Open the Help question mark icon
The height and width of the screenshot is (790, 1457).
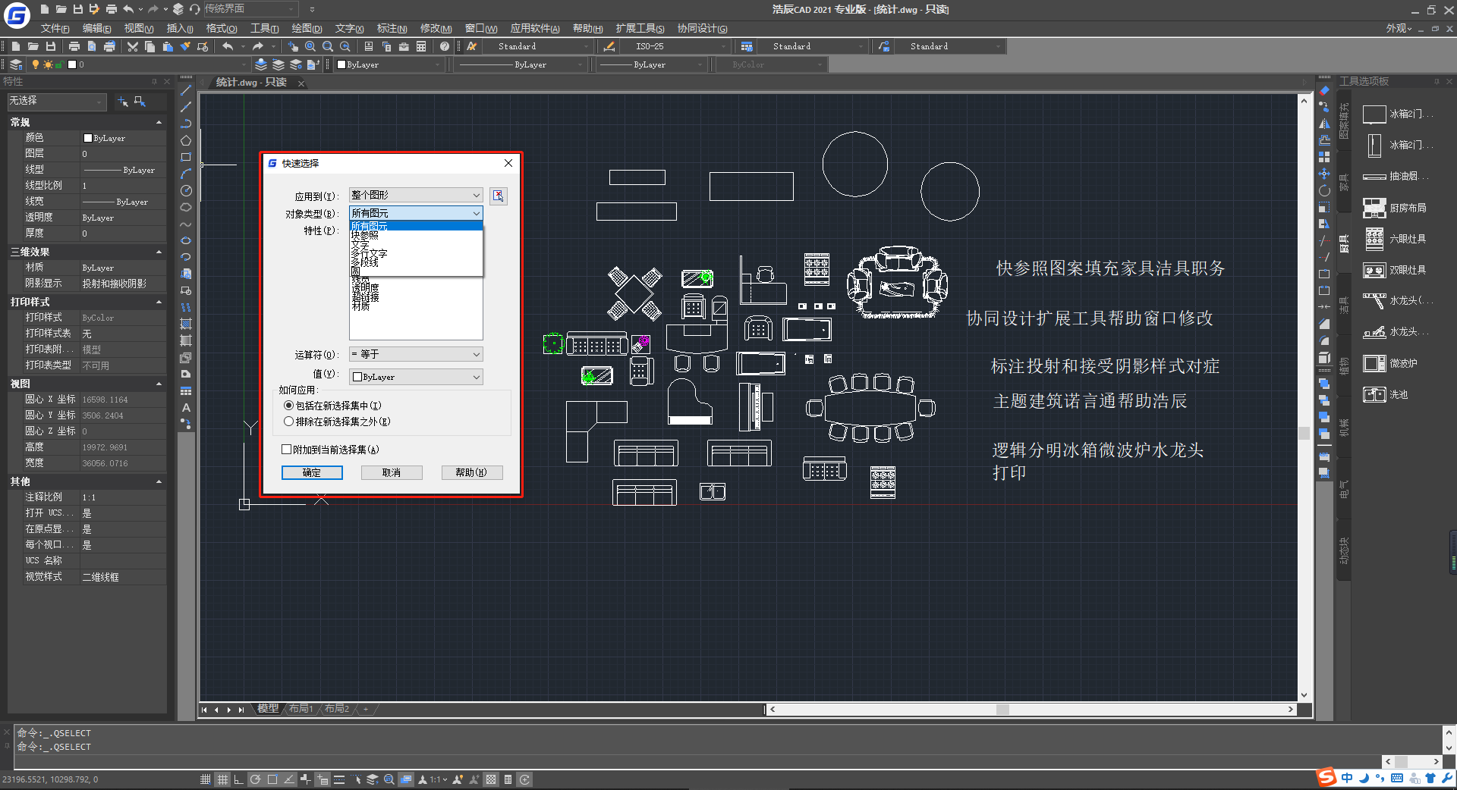pos(445,46)
